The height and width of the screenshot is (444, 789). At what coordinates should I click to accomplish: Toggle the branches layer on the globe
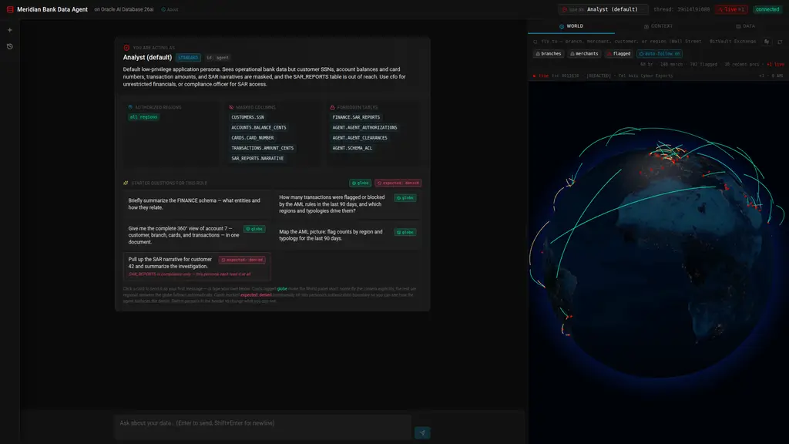coord(549,54)
